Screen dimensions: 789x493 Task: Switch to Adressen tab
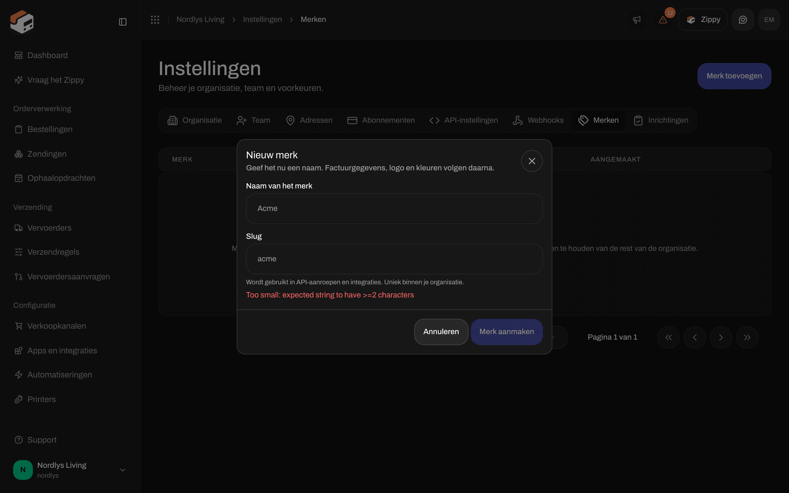coord(309,120)
